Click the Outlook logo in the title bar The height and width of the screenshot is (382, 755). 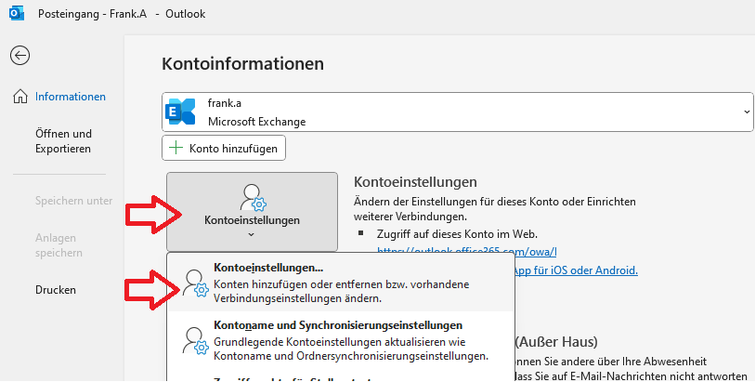click(16, 15)
